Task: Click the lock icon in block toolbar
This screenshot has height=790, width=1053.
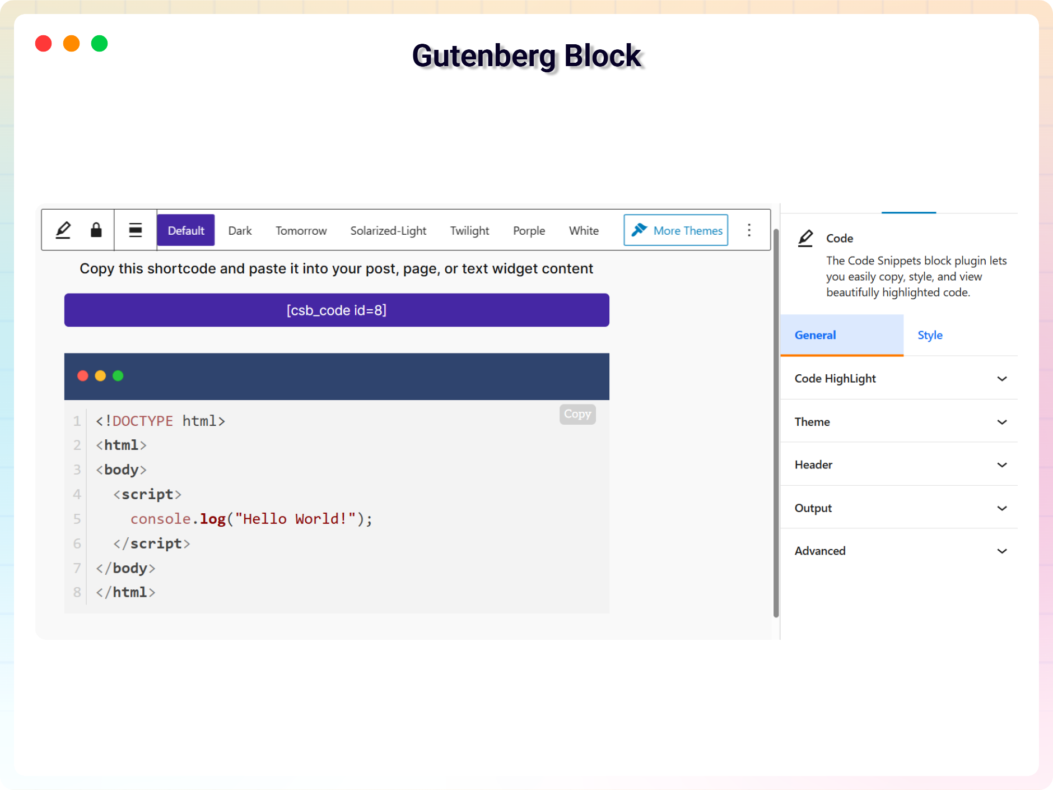Action: [x=96, y=230]
